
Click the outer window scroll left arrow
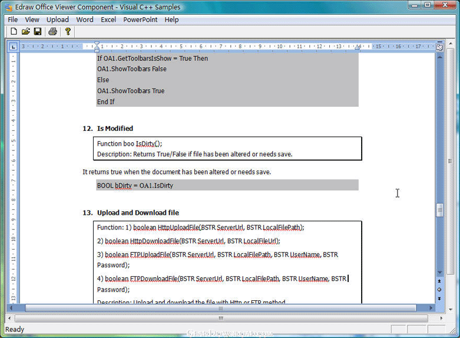coord(9,318)
